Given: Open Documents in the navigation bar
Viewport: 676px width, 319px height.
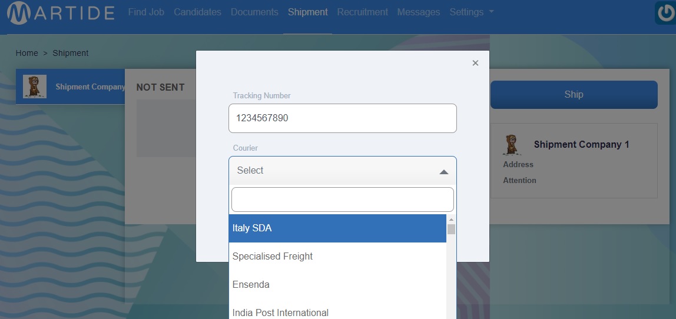Looking at the screenshot, I should (x=254, y=12).
